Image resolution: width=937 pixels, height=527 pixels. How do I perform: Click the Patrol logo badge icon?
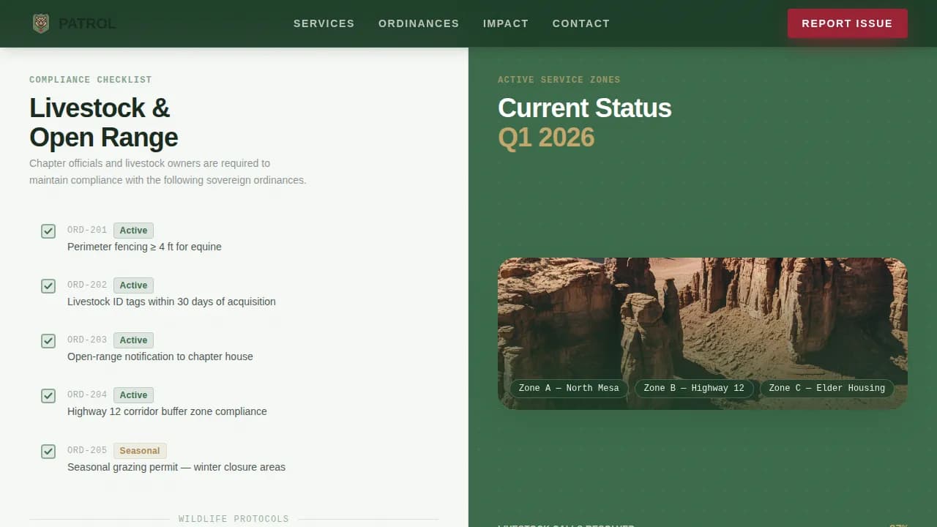click(x=41, y=23)
